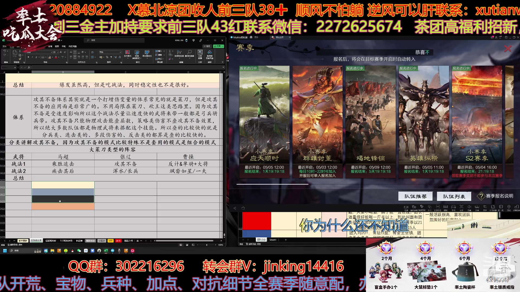Click the fx insert function icon

pyautogui.click(x=29, y=67)
